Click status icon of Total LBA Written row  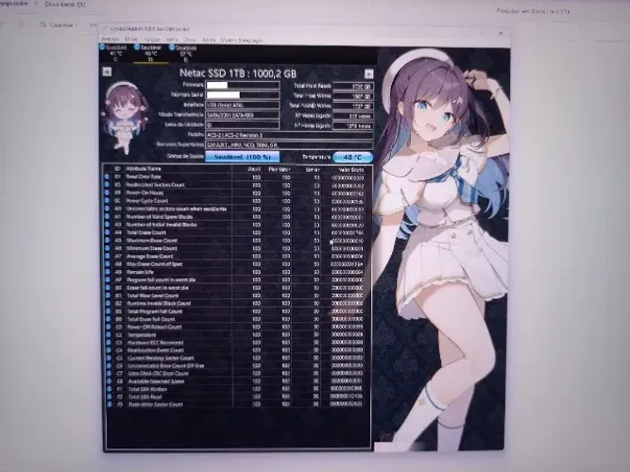109,389
